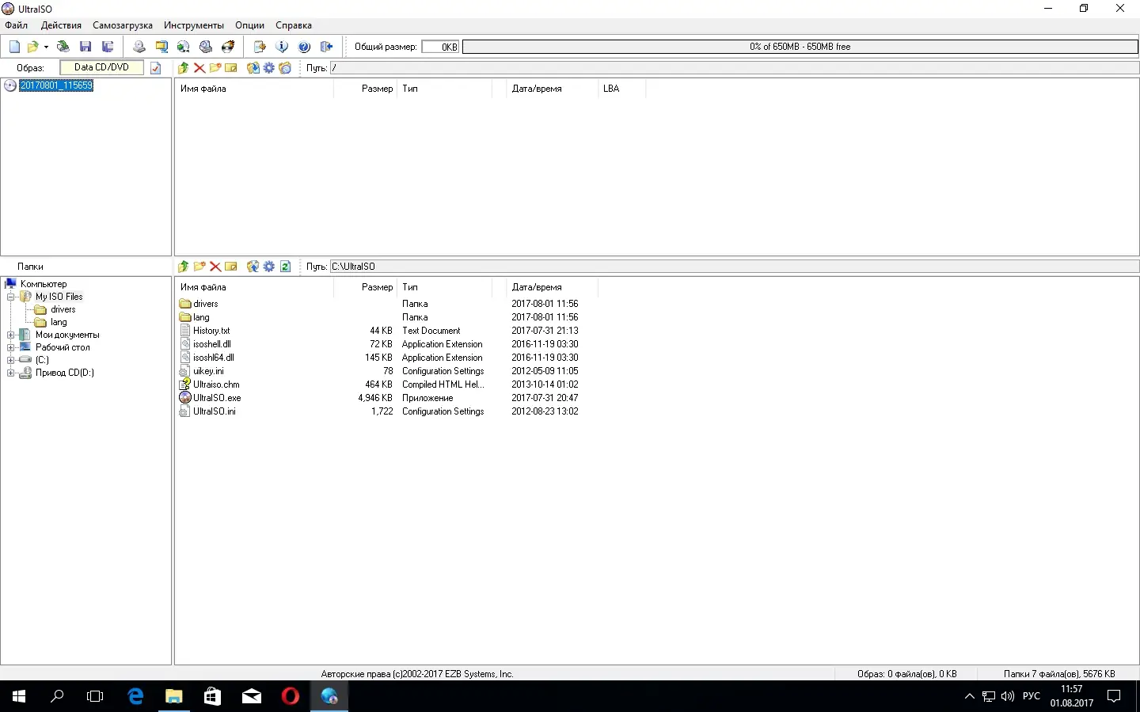Click the Add to image icon in local toolbar

point(253,267)
